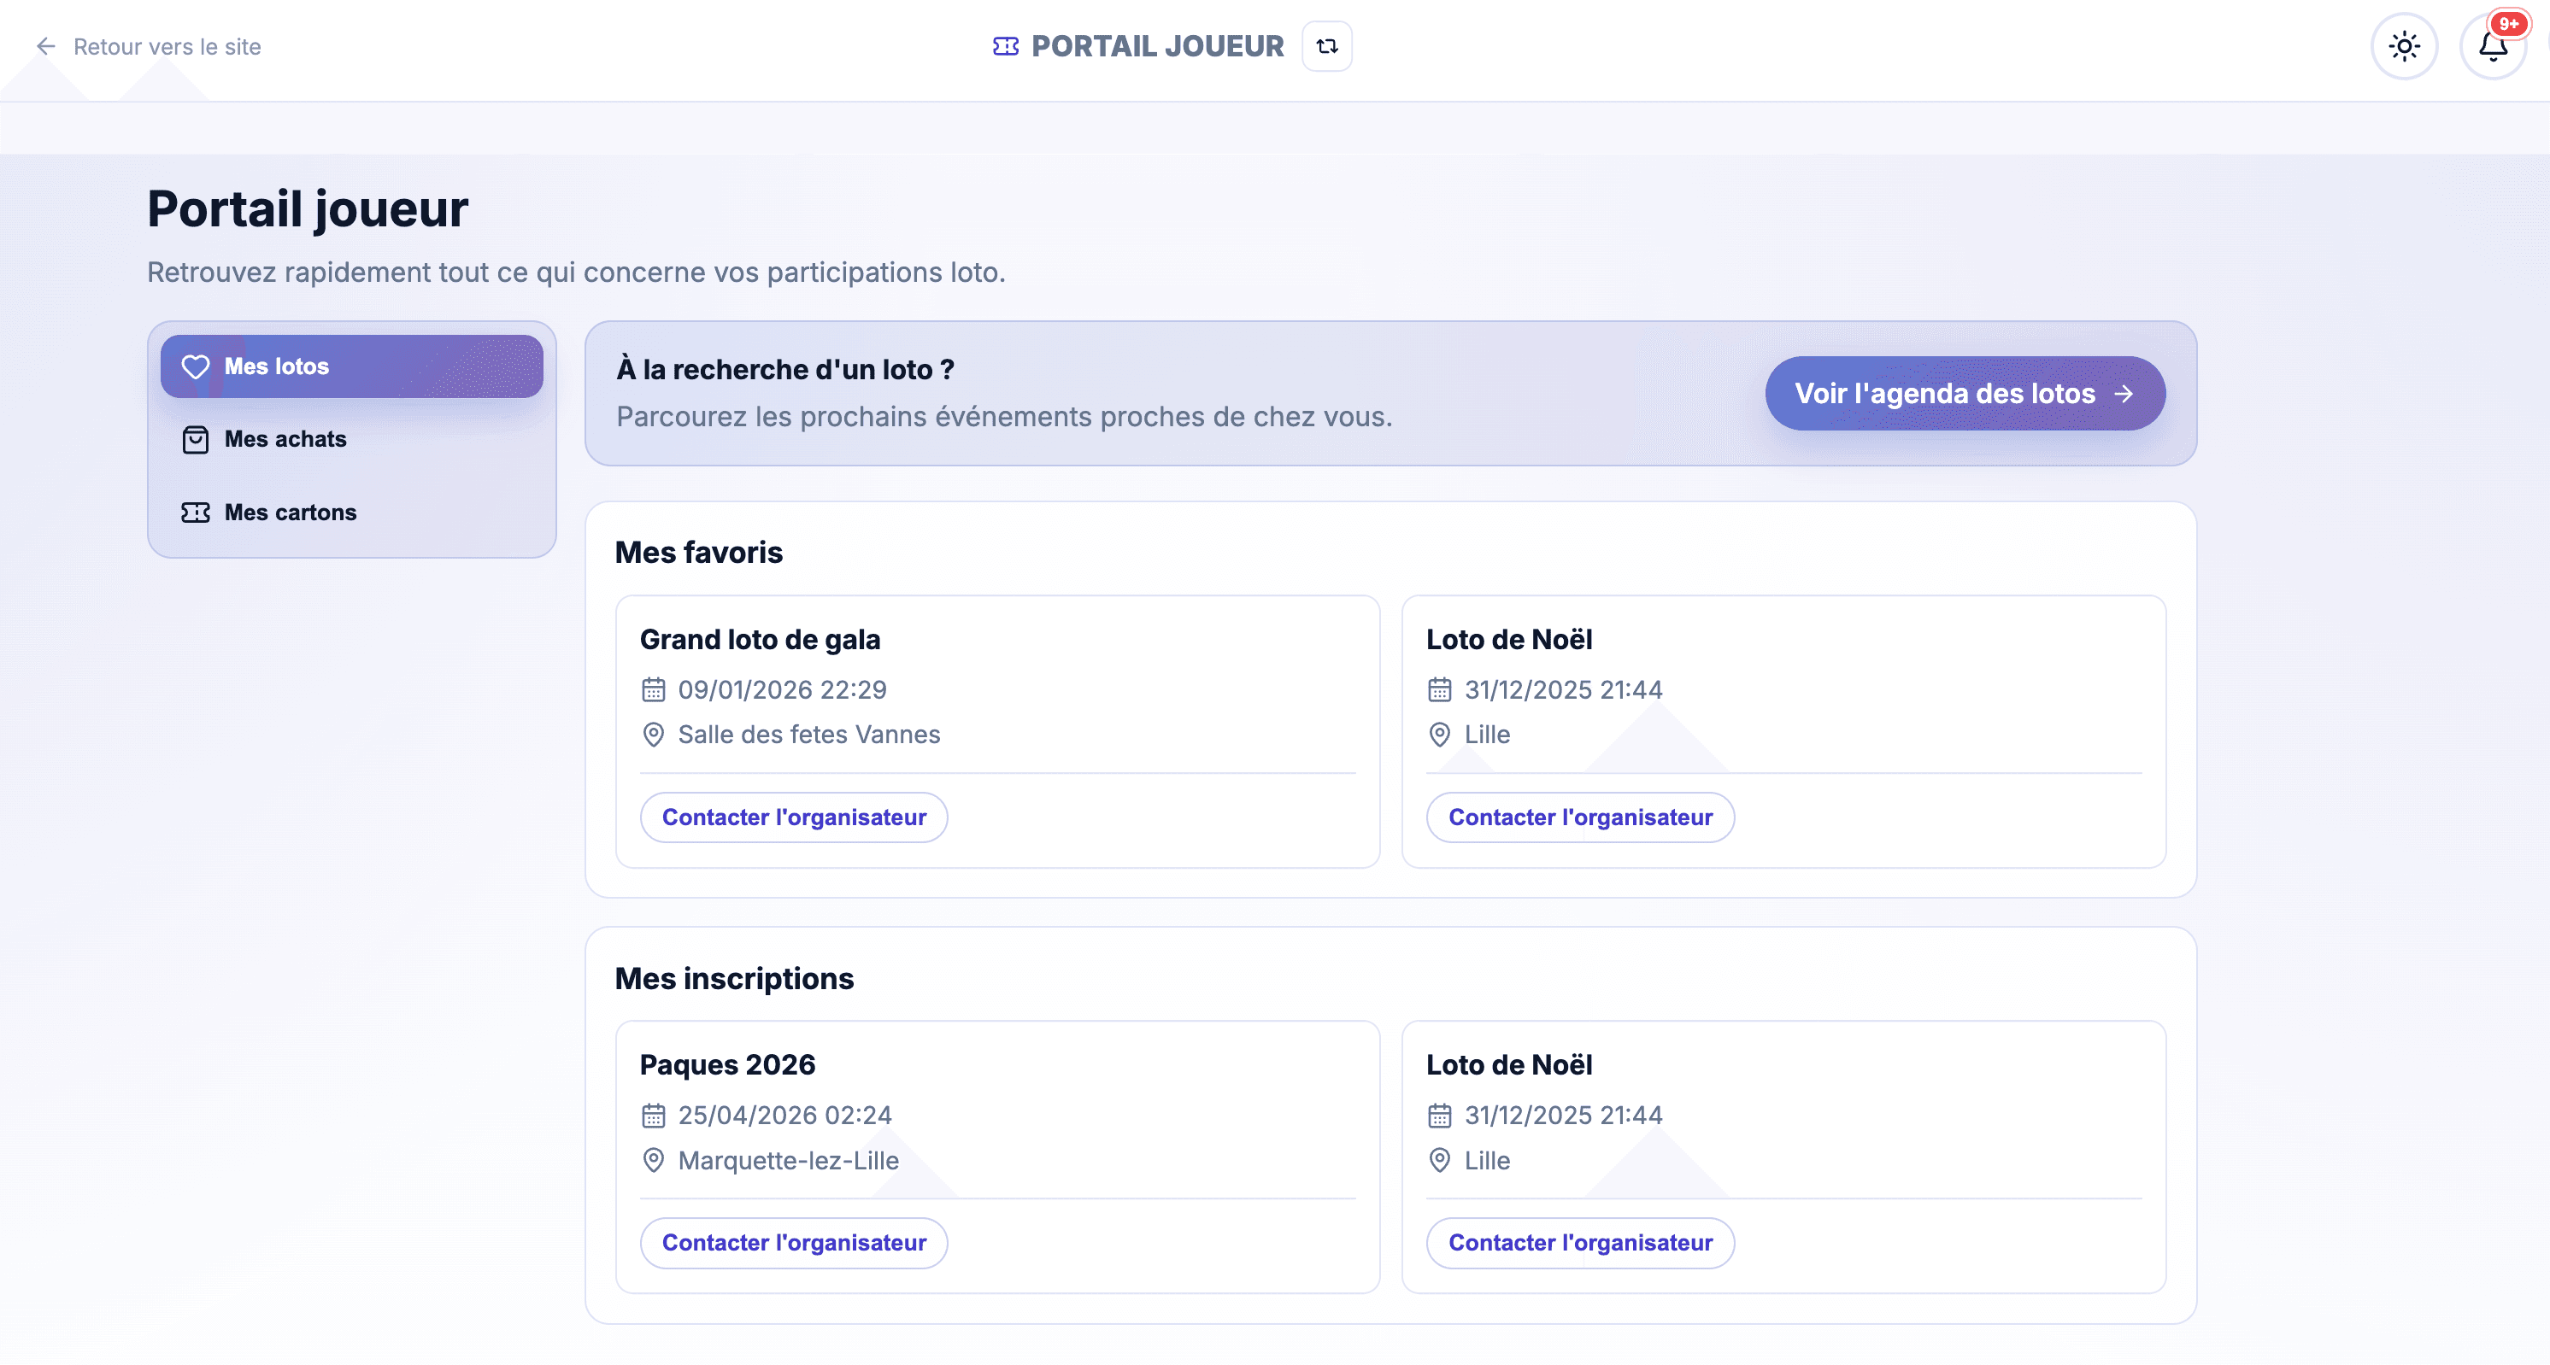Click the ticket icon for Mes cartons
2550x1365 pixels.
point(195,513)
